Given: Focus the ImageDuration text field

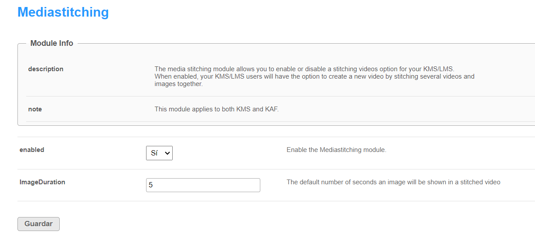Looking at the screenshot, I should pos(203,185).
